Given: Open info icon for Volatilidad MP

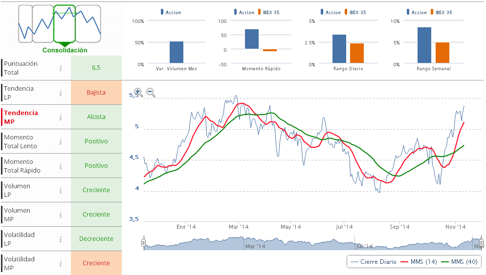Looking at the screenshot, I should point(61,263).
